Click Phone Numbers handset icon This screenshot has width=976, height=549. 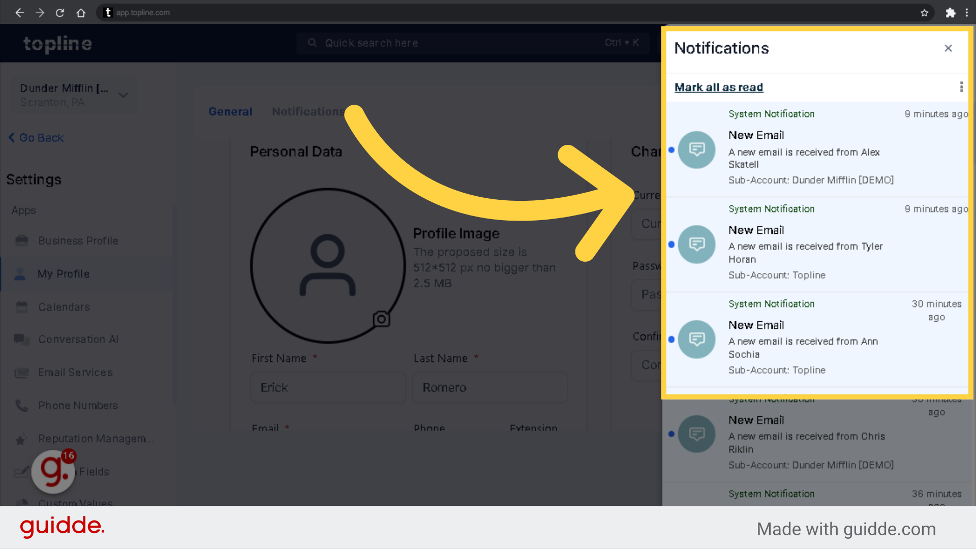[x=21, y=406]
